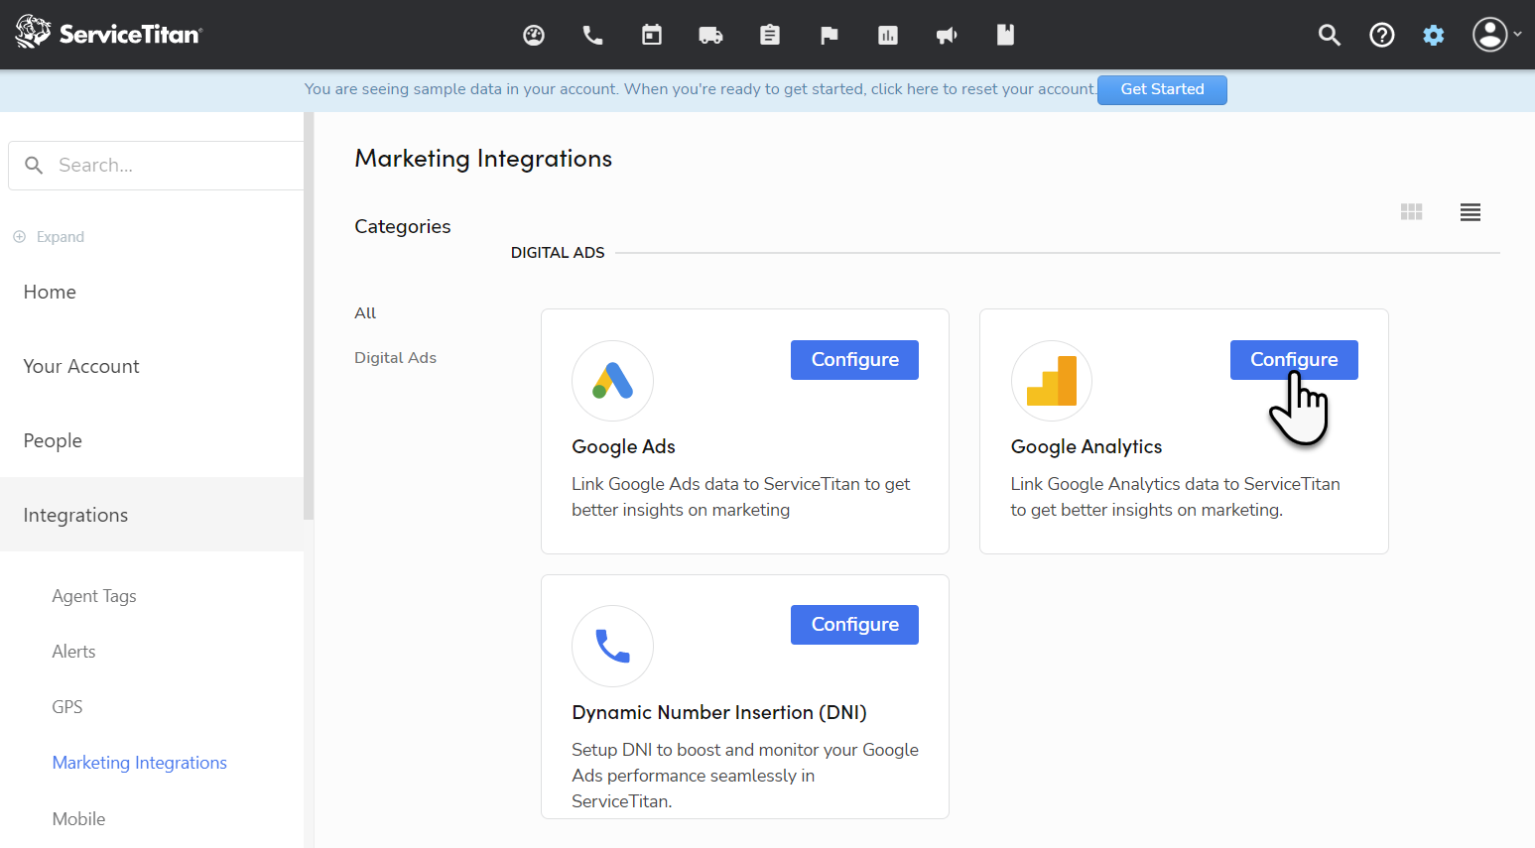Open the Marketing megaphone icon in top navigation
The width and height of the screenshot is (1535, 848).
tap(947, 36)
